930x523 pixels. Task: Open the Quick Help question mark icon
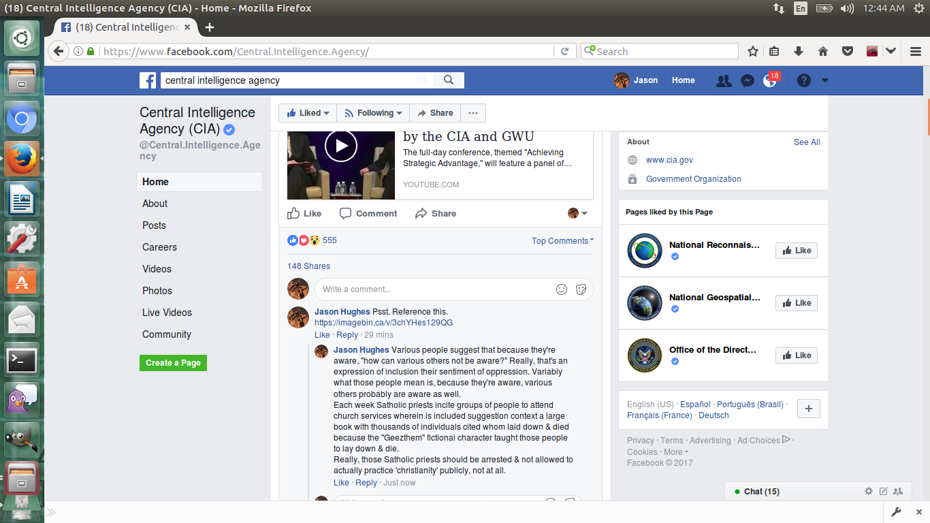coord(804,80)
